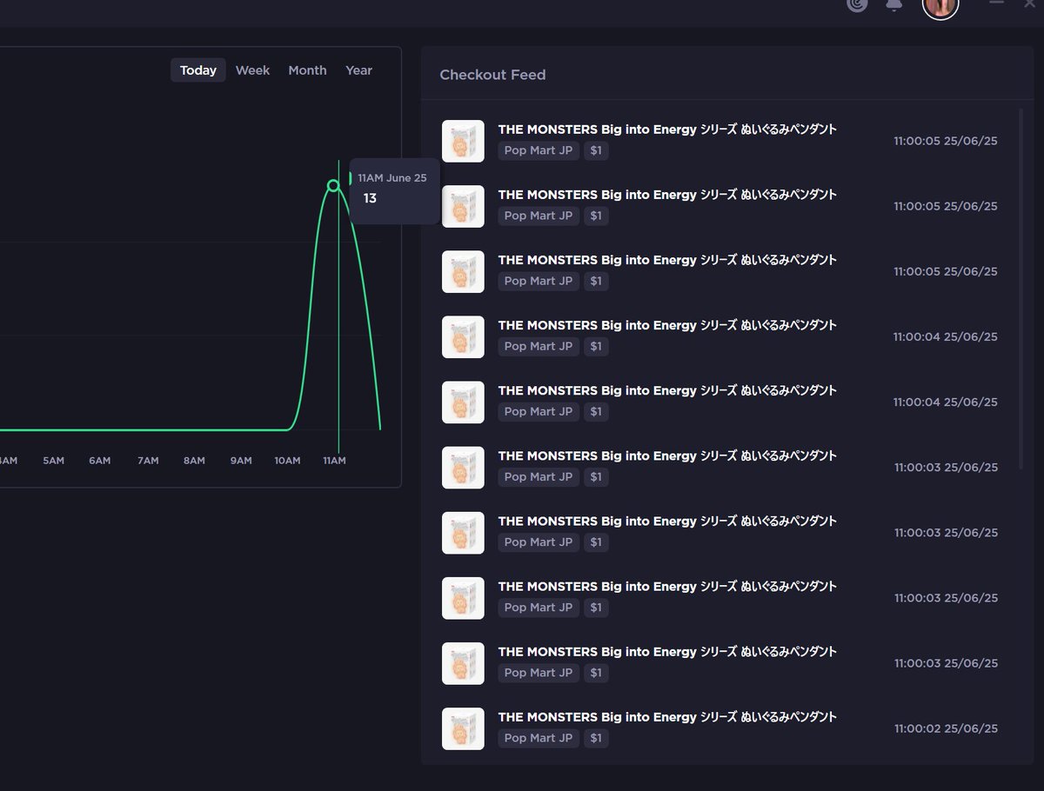Click the 11:00:02 25/06/25 timestamp
Viewport: 1044px width, 791px height.
coord(946,728)
